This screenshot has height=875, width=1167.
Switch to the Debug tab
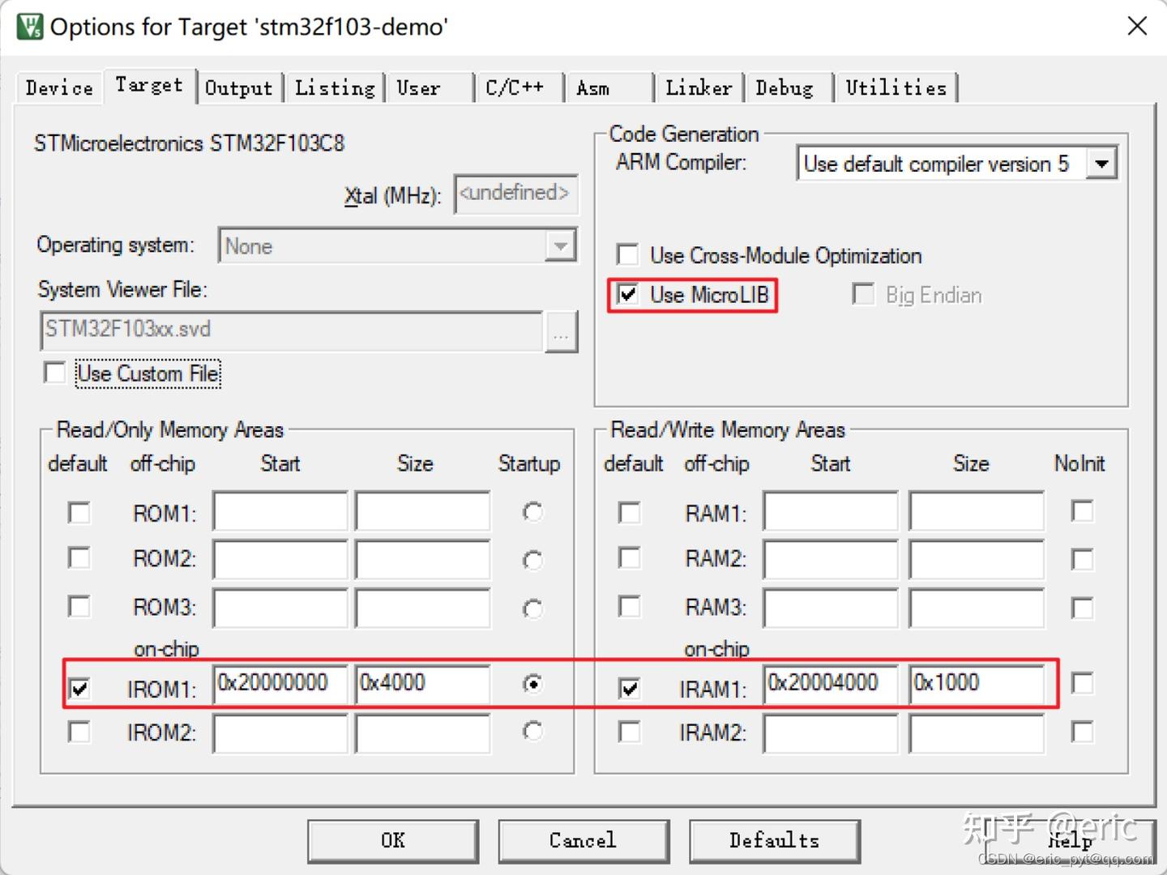click(784, 87)
